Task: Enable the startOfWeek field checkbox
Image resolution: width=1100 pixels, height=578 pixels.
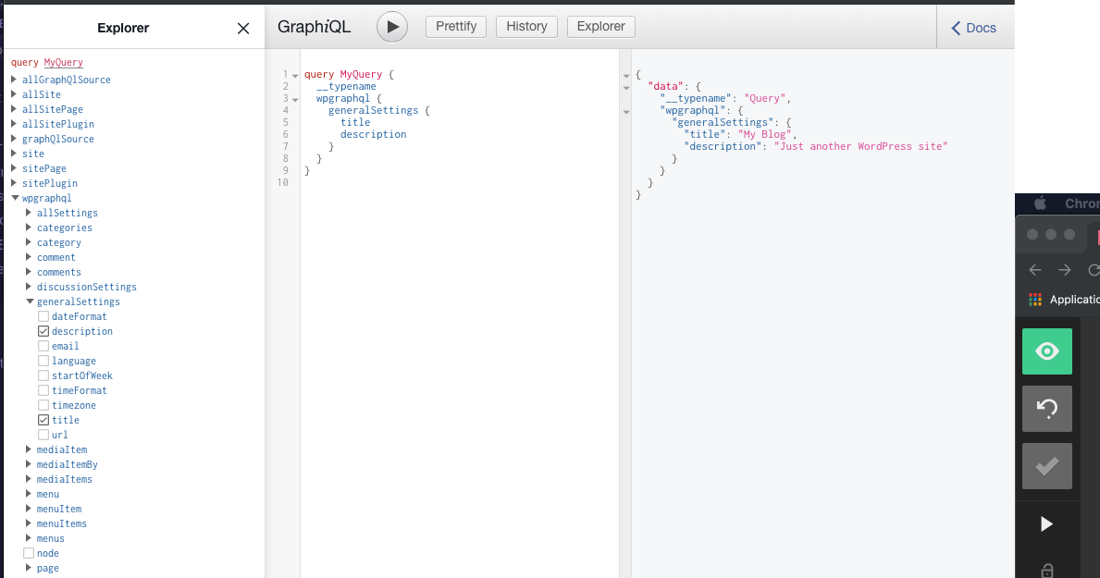Action: pyautogui.click(x=43, y=375)
